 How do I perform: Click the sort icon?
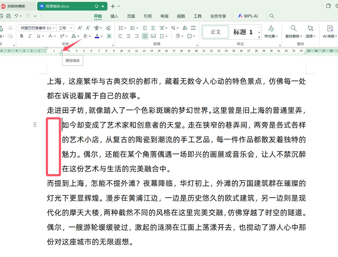pos(185,28)
